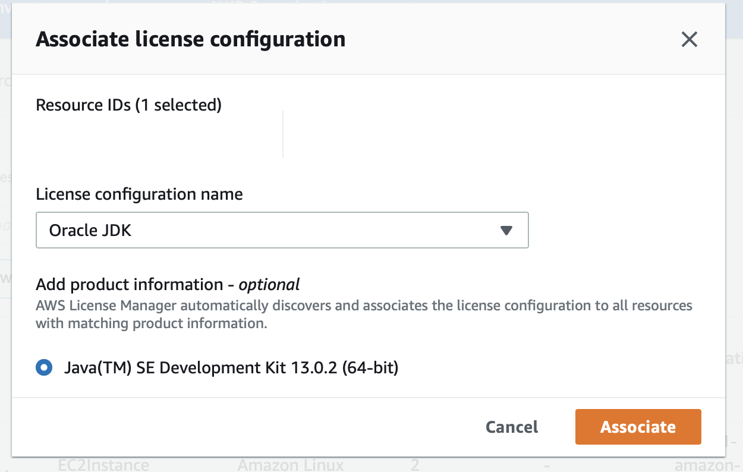Click the dialog title Associate license configuration
Viewport: 743px width, 472px height.
click(x=191, y=39)
